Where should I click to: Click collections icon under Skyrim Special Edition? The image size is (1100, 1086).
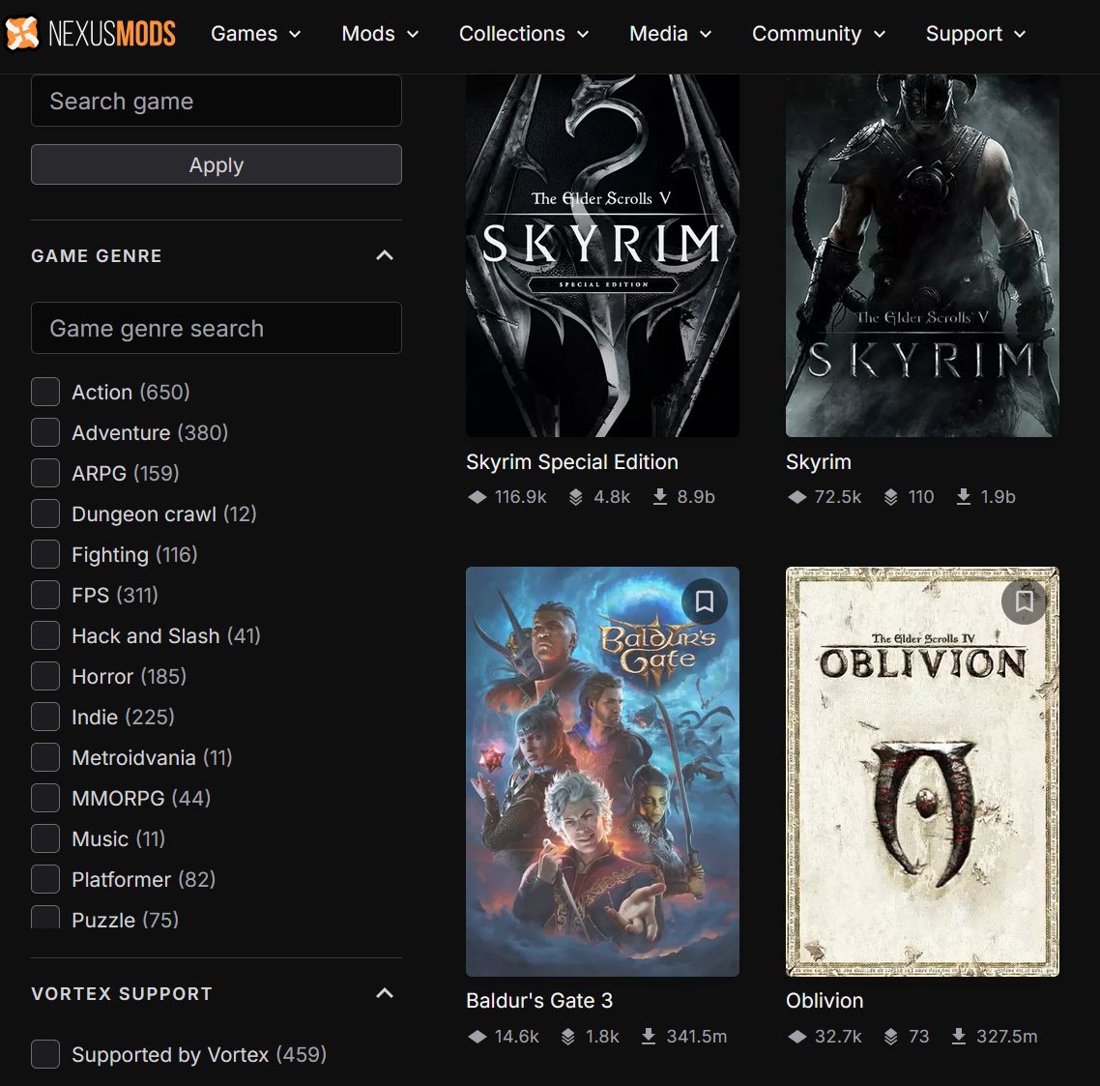(x=576, y=497)
